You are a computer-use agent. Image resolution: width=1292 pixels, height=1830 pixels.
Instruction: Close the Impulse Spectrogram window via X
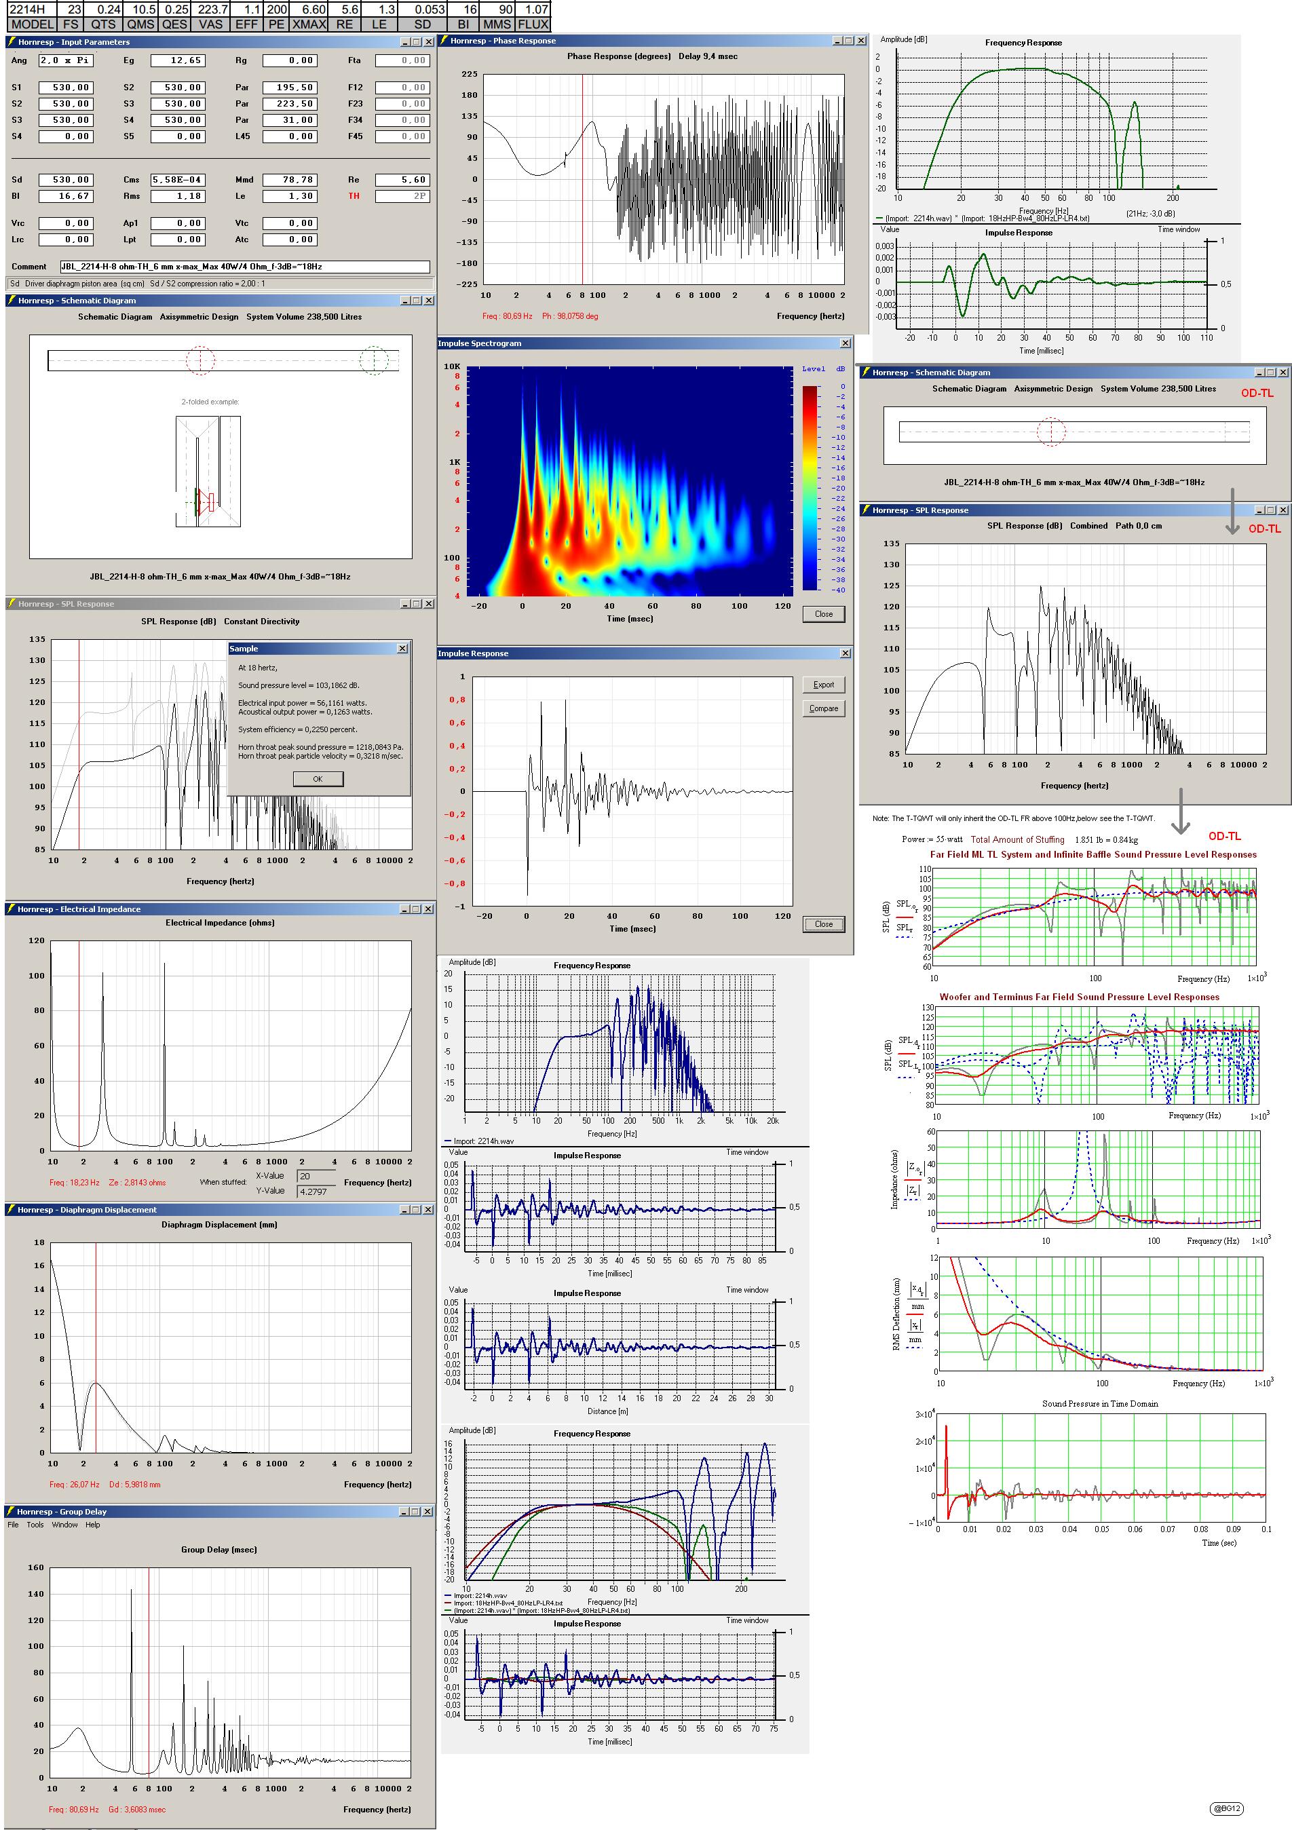[845, 343]
